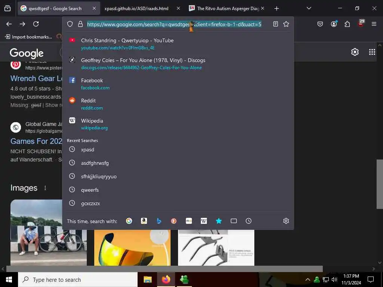Close the qwsdtgesf Google Search tab
The image size is (383, 287).
94,9
